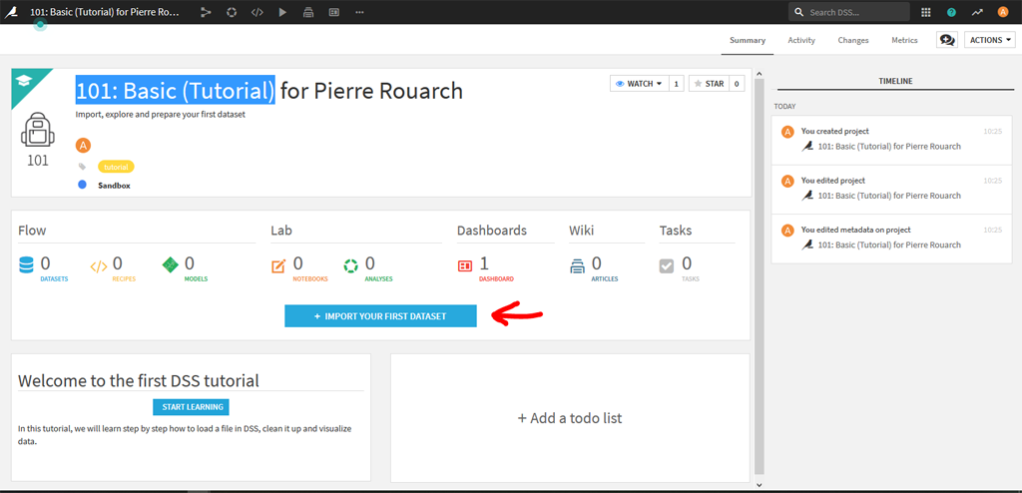Open the code notebooks icon in the top bar
This screenshot has width=1022, height=493.
256,12
